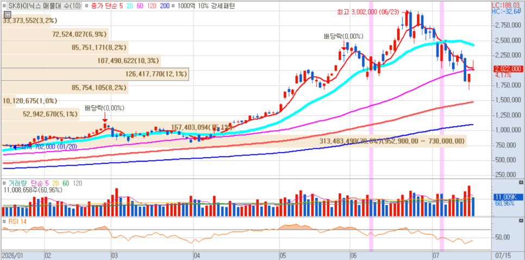This screenshot has height=260, width=525.
Task: Click the small square marker before 1000억 10% 강세패턴
Action: [x=174, y=5]
